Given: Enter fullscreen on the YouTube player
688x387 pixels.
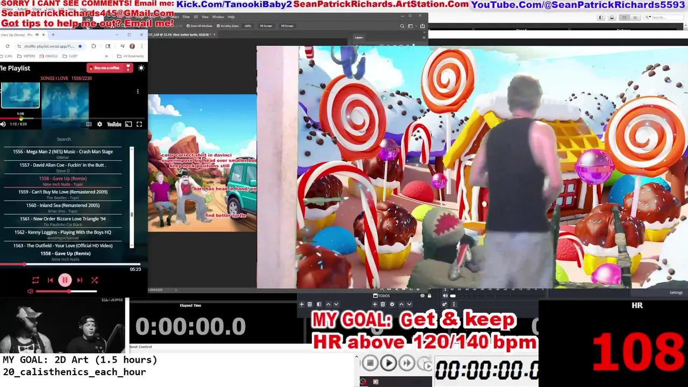Looking at the screenshot, I should click(x=139, y=124).
